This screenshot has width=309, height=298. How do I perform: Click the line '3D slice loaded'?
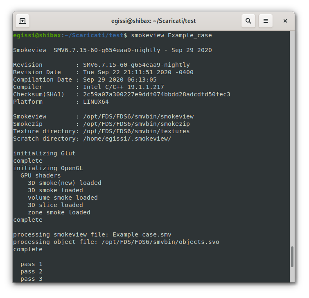click(x=55, y=205)
